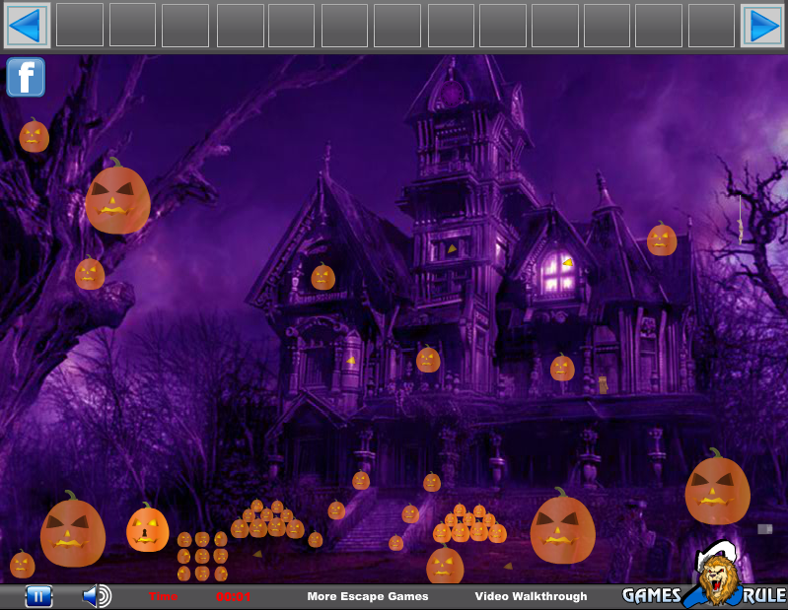Click the pumpkin on the house's left balcony
The image size is (788, 610).
[322, 277]
